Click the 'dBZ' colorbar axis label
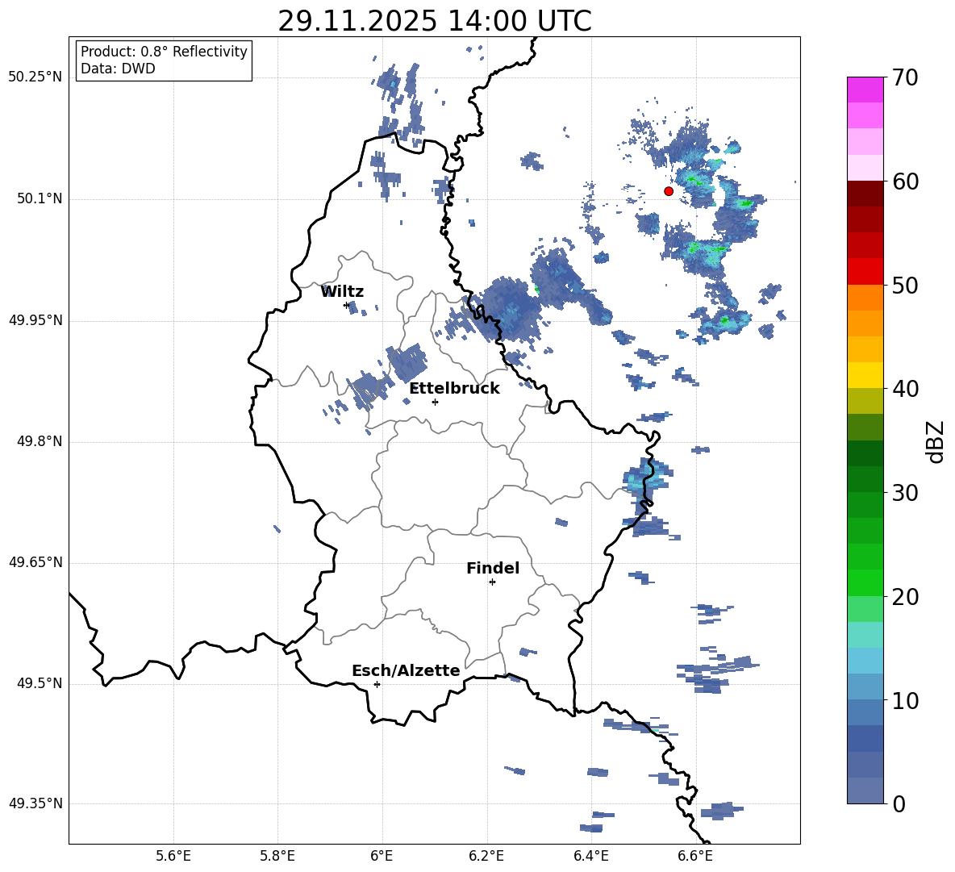 pyautogui.click(x=936, y=441)
